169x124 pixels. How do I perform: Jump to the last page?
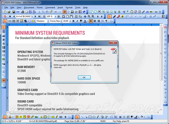(x=39, y=16)
